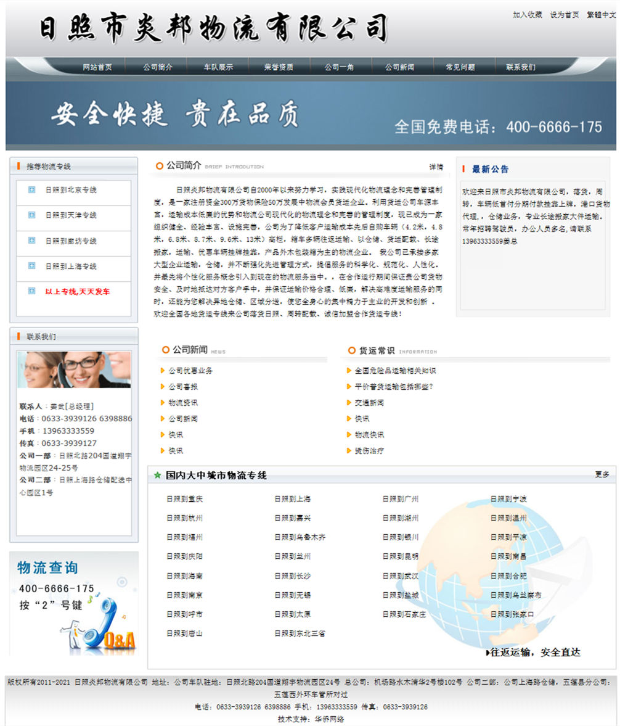Click 加入收藏 at the top right
This screenshot has width=620, height=726.
(x=527, y=15)
